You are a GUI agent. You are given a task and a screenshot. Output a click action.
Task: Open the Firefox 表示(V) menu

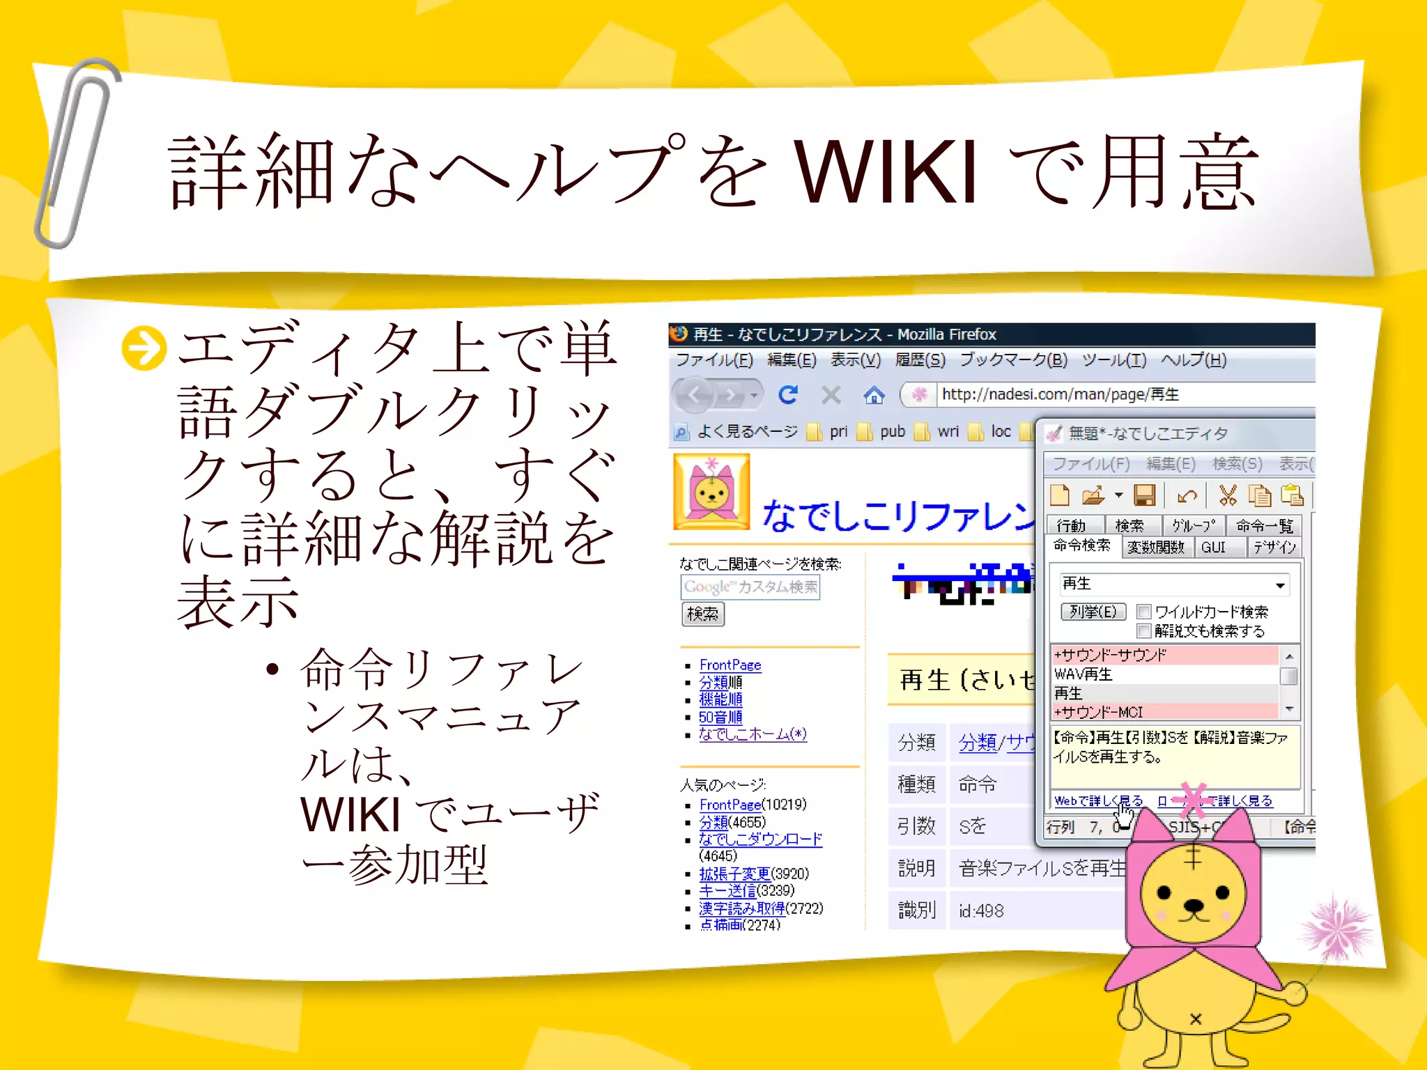pos(856,360)
